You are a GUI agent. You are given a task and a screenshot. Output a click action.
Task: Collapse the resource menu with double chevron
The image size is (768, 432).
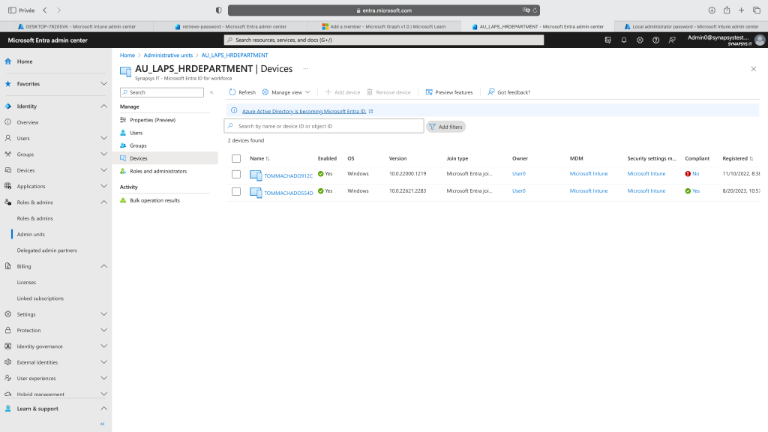pyautogui.click(x=211, y=92)
